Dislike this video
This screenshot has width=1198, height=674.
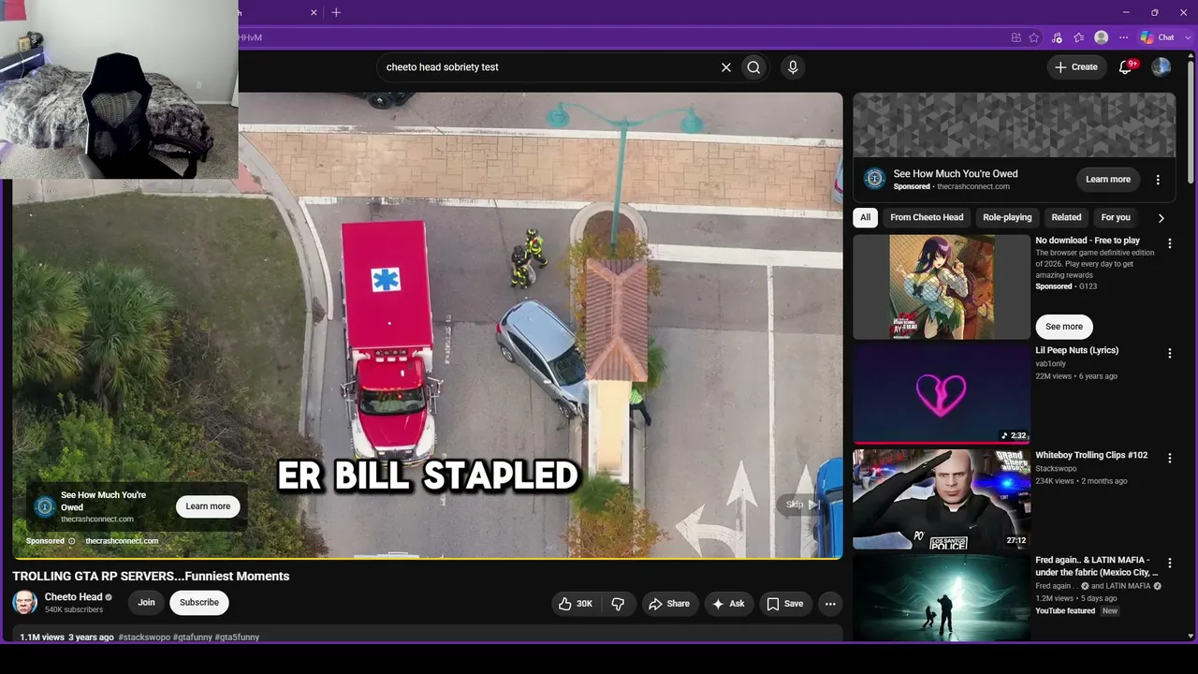click(618, 604)
